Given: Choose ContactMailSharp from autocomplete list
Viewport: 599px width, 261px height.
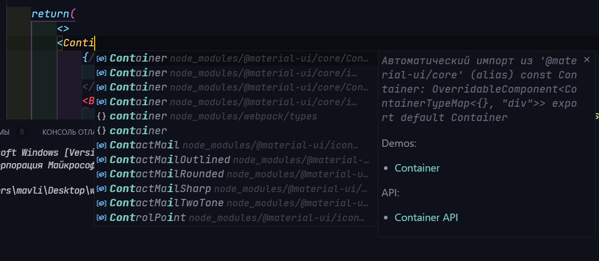Looking at the screenshot, I should [x=236, y=189].
